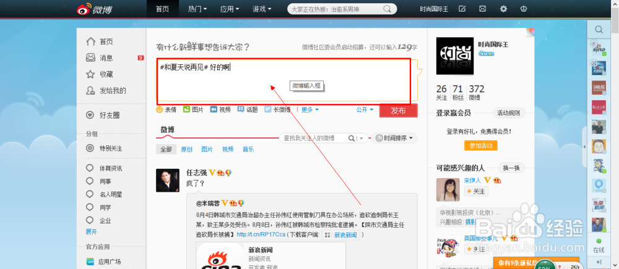Open the sina contact in chat sidebar

(x=599, y=48)
